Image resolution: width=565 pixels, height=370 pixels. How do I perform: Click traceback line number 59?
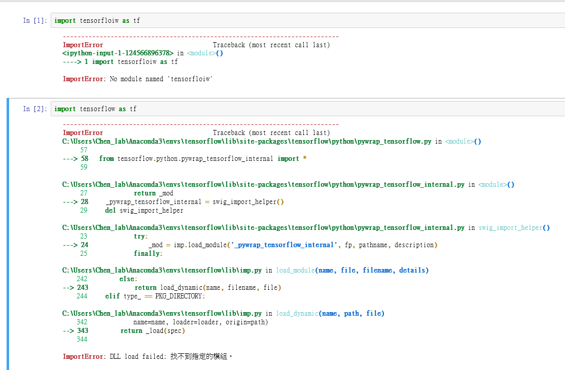point(84,167)
